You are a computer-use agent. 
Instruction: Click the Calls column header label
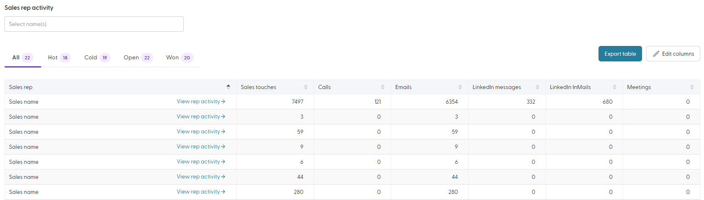(x=324, y=87)
